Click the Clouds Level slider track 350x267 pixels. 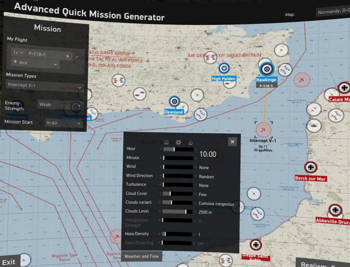pyautogui.click(x=177, y=211)
